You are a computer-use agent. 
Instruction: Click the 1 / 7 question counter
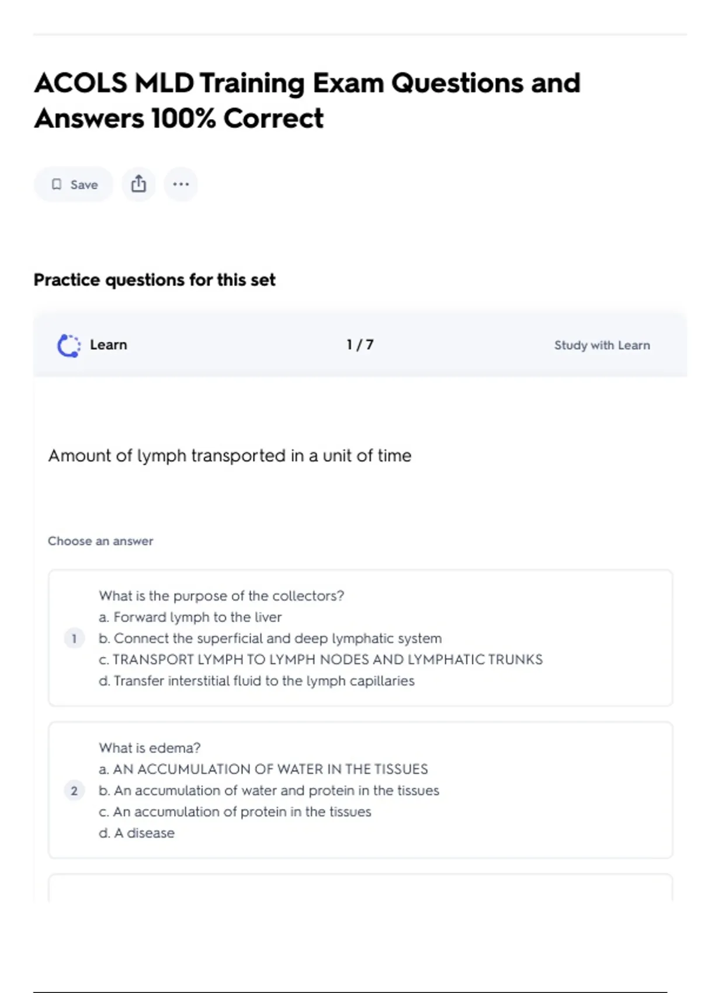point(360,345)
